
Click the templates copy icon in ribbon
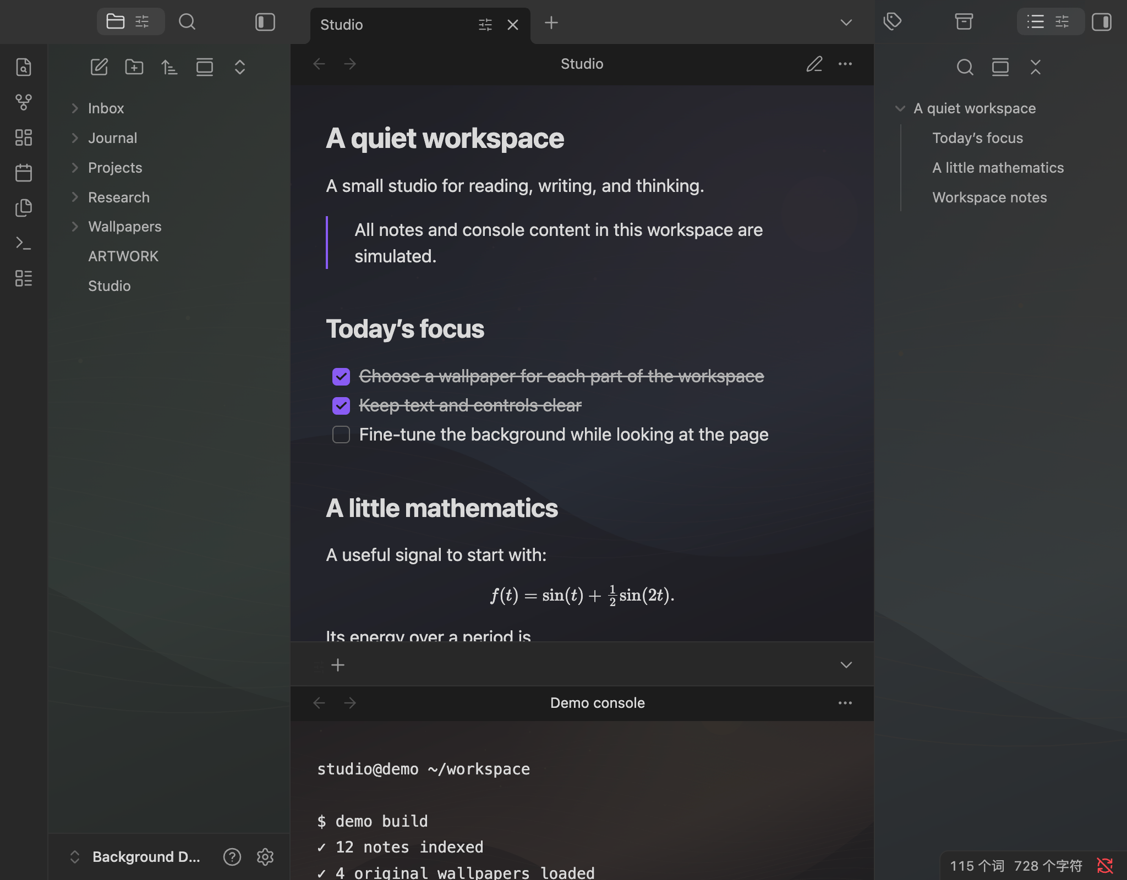(24, 208)
